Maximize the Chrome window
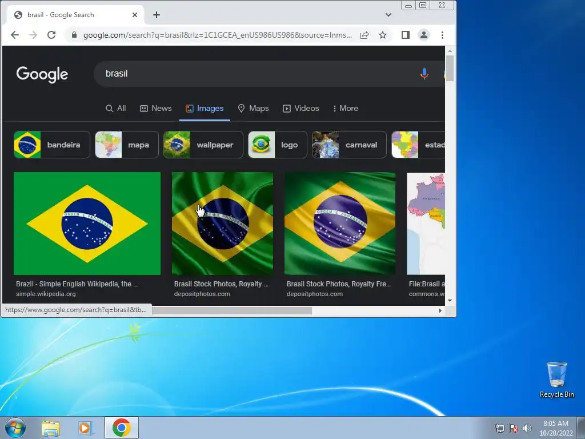The width and height of the screenshot is (585, 439). (423, 5)
